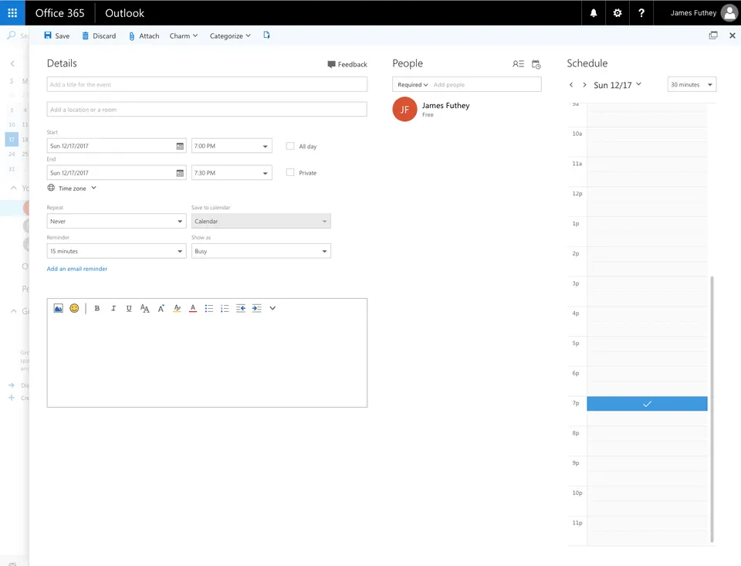Select the James Futhey attendee entry
The image size is (741, 566).
(431, 109)
